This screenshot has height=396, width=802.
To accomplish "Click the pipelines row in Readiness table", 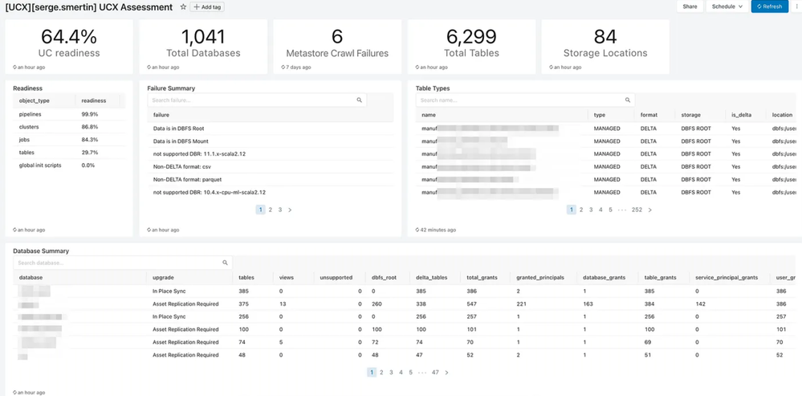I will (x=69, y=114).
